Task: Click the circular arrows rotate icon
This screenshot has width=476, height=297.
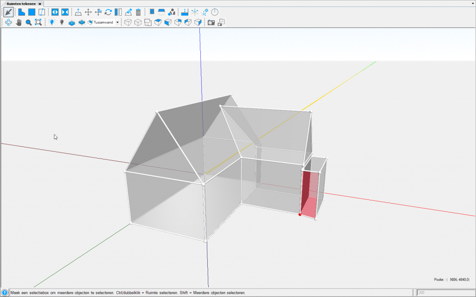Action: pyautogui.click(x=108, y=12)
